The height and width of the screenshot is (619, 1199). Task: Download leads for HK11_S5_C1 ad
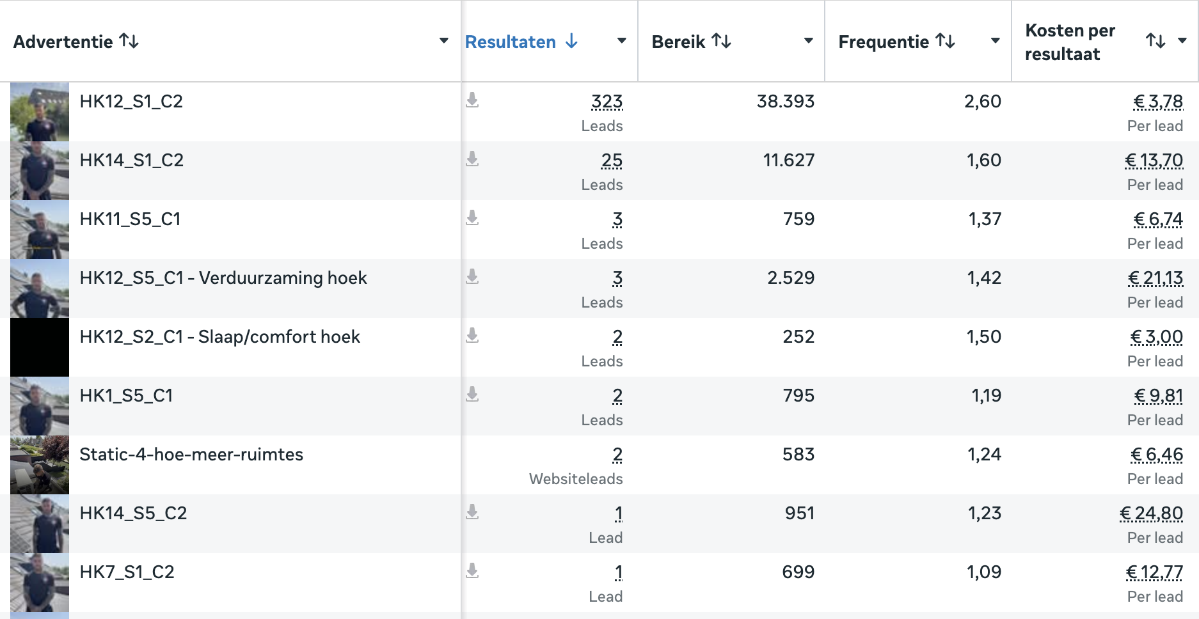(472, 218)
